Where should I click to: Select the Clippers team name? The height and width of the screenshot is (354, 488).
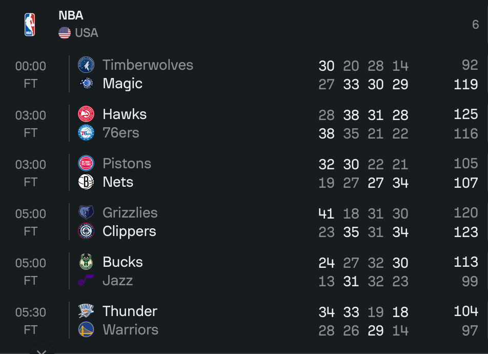pyautogui.click(x=129, y=231)
